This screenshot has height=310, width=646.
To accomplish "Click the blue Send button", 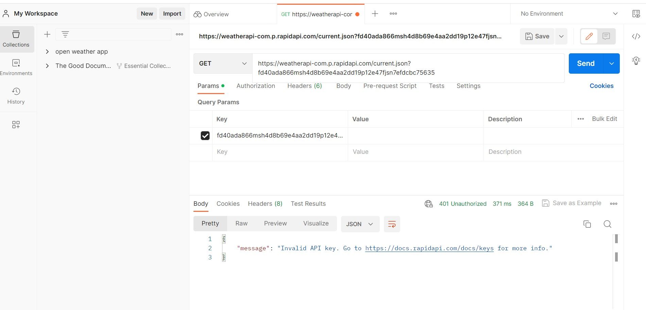I will [x=585, y=63].
